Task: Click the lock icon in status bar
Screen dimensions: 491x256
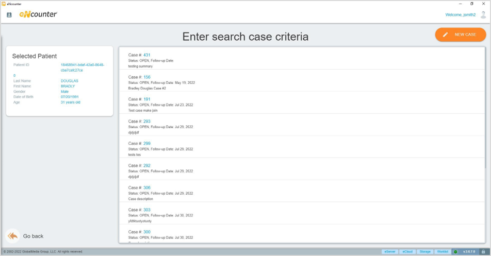Action: 483,252
